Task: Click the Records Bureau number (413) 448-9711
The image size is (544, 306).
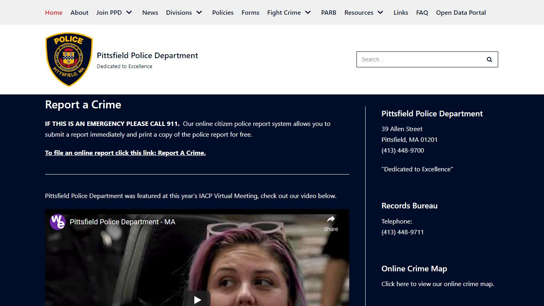Action: coord(403,232)
